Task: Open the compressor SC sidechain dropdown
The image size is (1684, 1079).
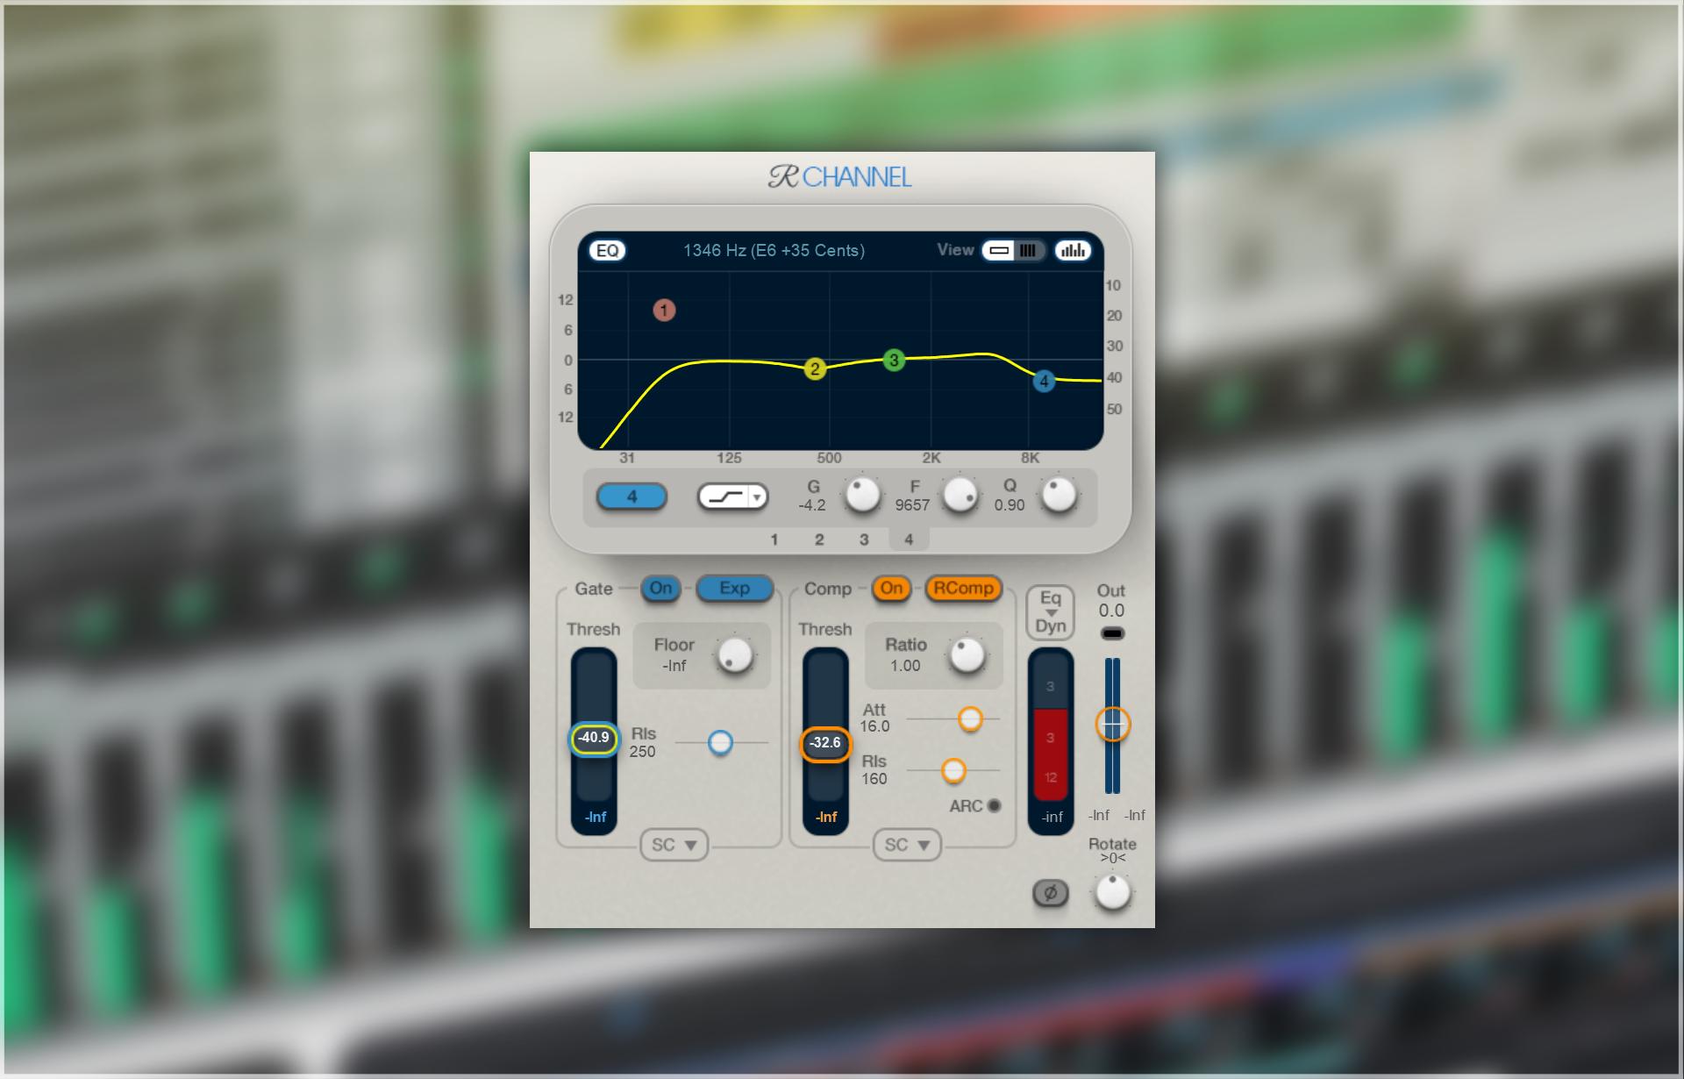Action: coord(907,845)
